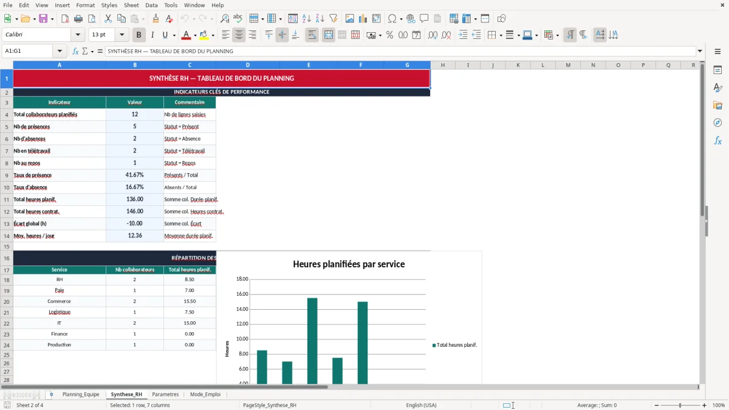
Task: Open the Borders dropdown arrow
Action: (x=500, y=35)
